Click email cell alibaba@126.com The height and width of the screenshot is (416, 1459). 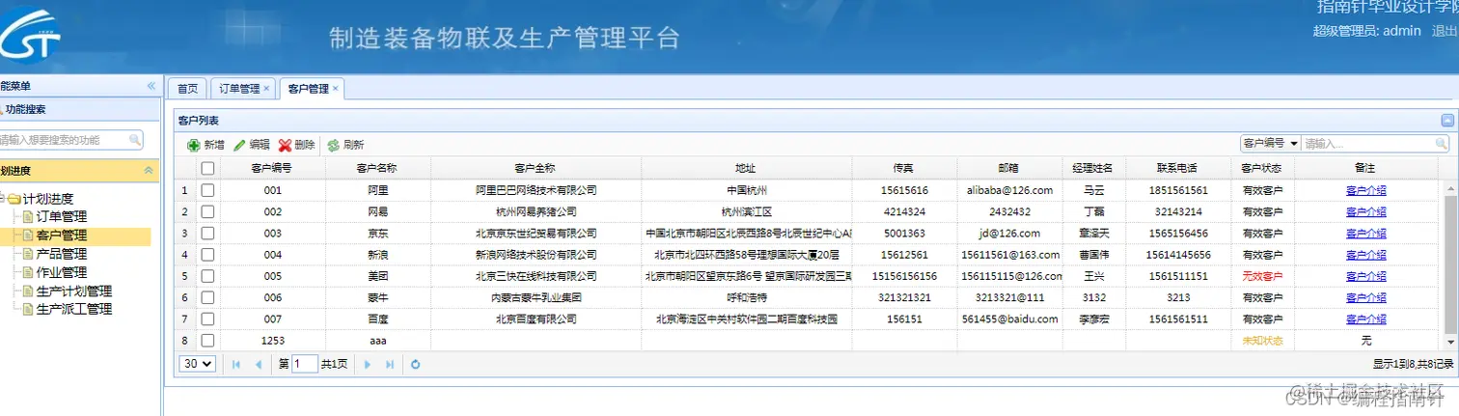[x=1009, y=190]
